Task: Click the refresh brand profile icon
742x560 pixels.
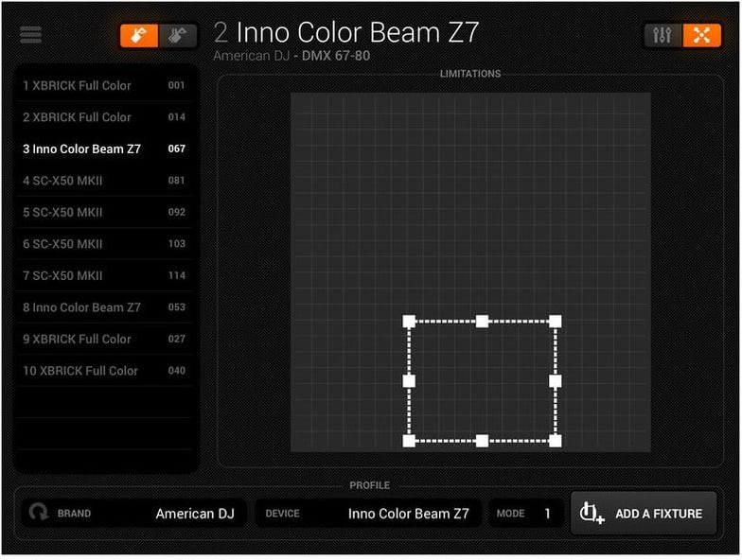Action: tap(38, 513)
